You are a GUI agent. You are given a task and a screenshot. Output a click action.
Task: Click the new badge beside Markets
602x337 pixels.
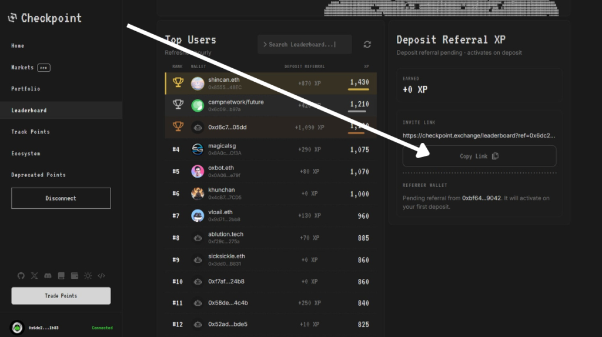point(44,68)
